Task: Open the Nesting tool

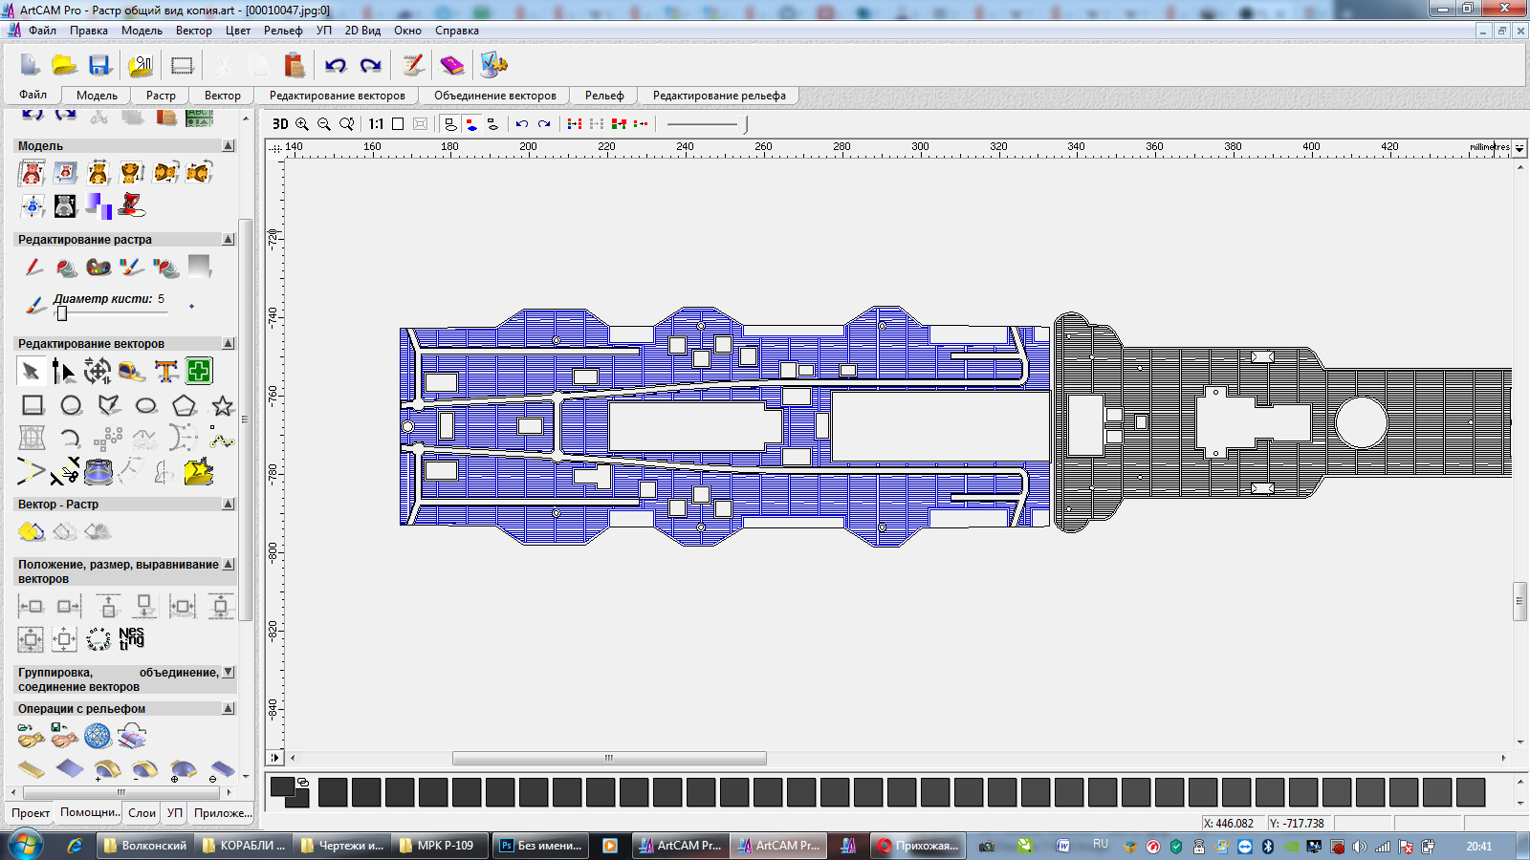Action: point(131,638)
